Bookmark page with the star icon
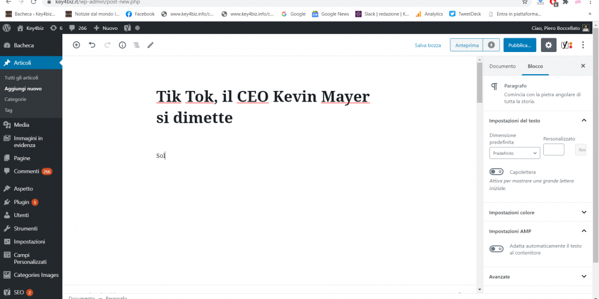Viewport: 599px width, 299px height. (525, 2)
